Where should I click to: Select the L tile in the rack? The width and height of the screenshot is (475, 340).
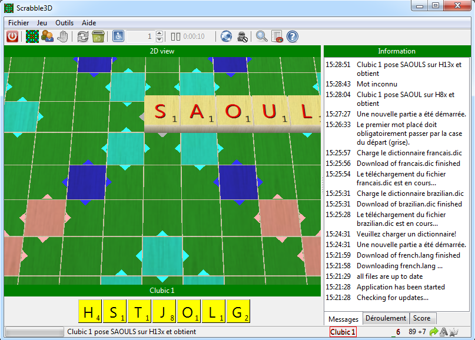click(x=214, y=311)
